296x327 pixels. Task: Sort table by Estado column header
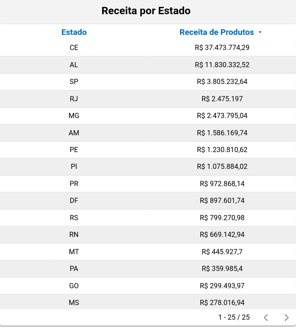click(x=74, y=32)
